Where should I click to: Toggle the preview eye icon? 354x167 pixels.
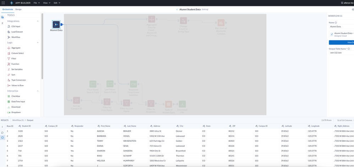pos(353,10)
